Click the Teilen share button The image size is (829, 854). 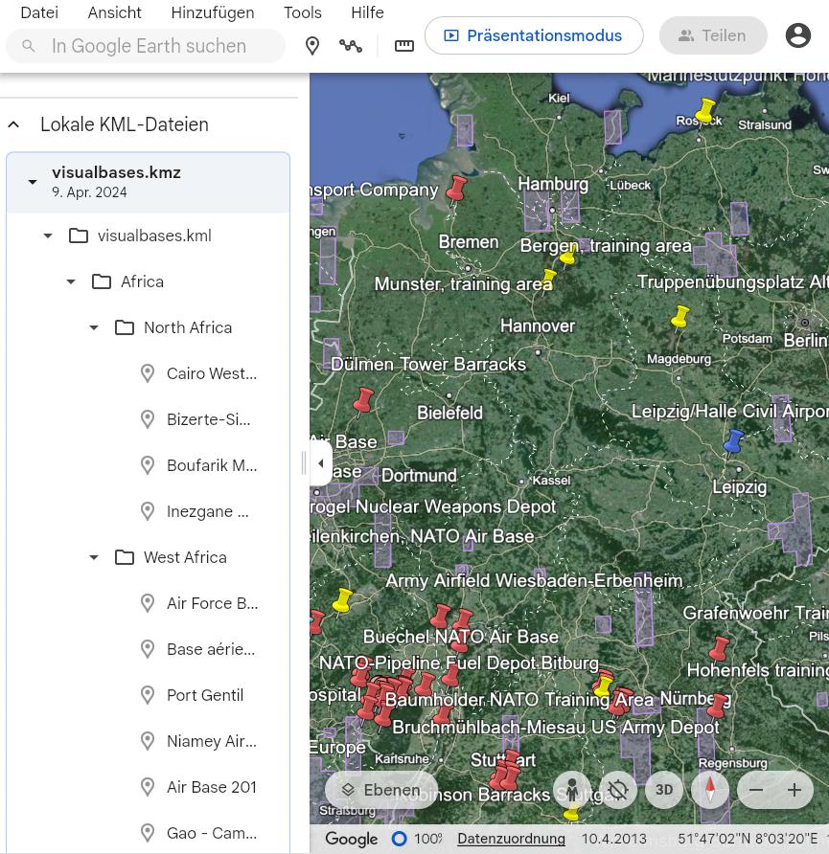click(713, 35)
